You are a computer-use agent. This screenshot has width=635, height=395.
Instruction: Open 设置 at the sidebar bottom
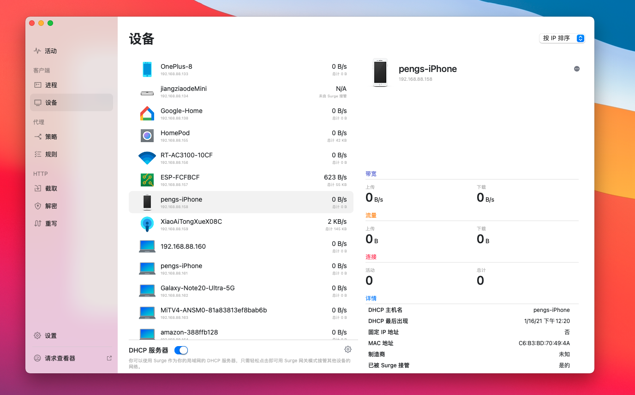(x=51, y=336)
